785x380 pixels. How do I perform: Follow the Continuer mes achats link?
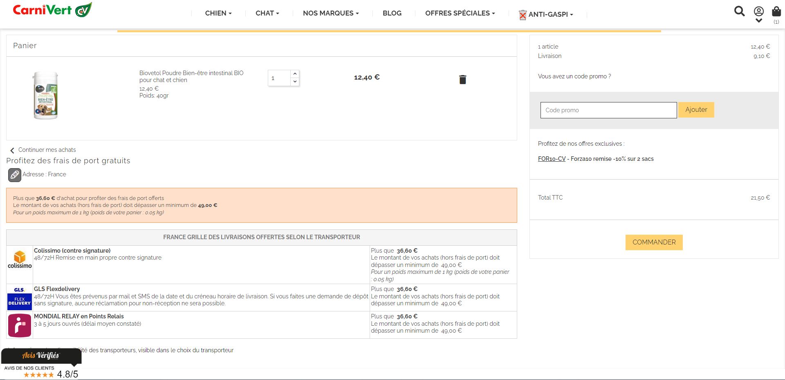point(47,150)
